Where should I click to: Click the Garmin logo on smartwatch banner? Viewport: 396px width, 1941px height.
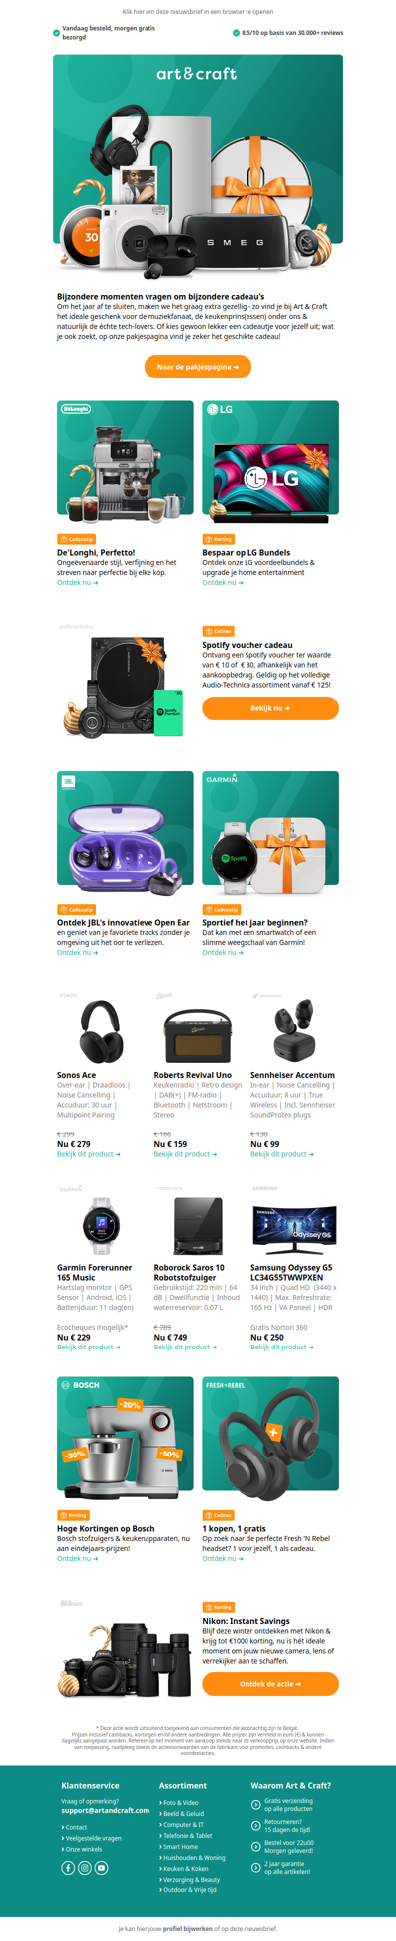pos(222,778)
